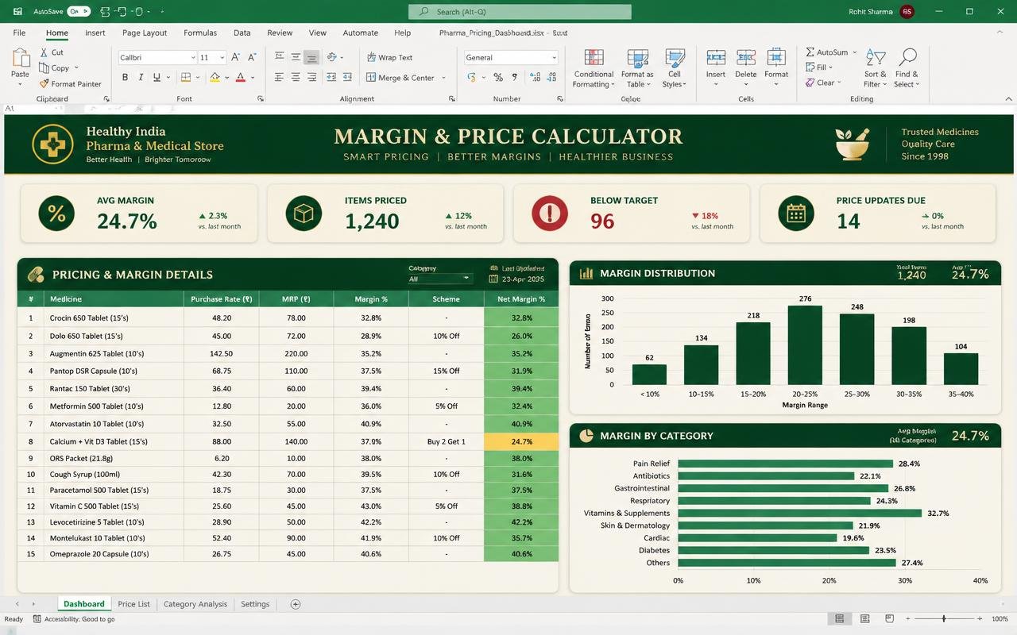This screenshot has width=1017, height=635.
Task: Click Delete cells icon
Action: [x=746, y=57]
